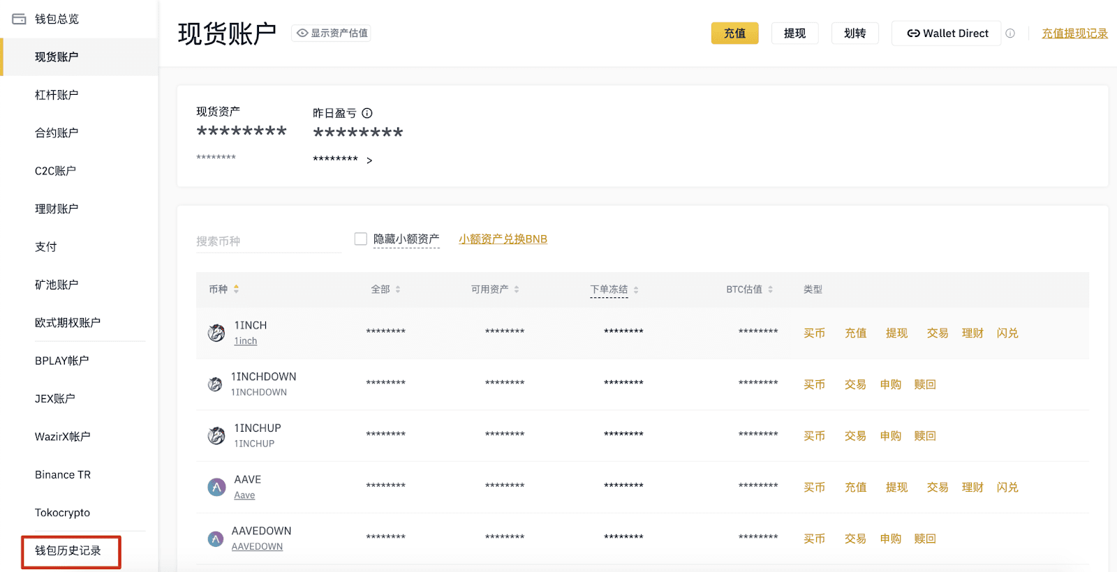Click the 搜索币种 search field

268,241
